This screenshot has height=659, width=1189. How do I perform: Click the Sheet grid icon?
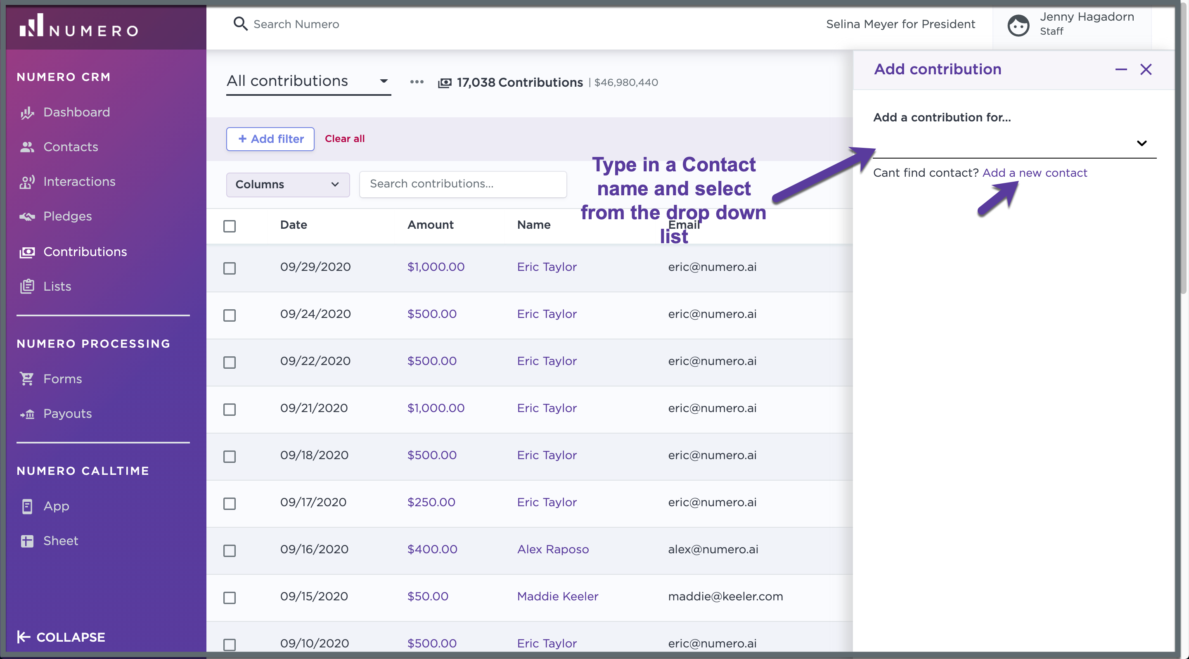click(27, 541)
